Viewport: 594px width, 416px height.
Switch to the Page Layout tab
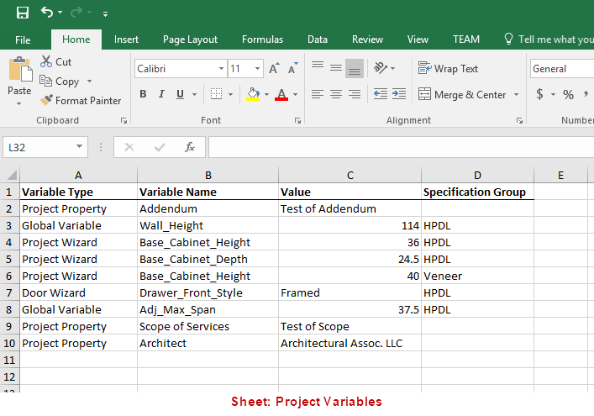(x=190, y=39)
